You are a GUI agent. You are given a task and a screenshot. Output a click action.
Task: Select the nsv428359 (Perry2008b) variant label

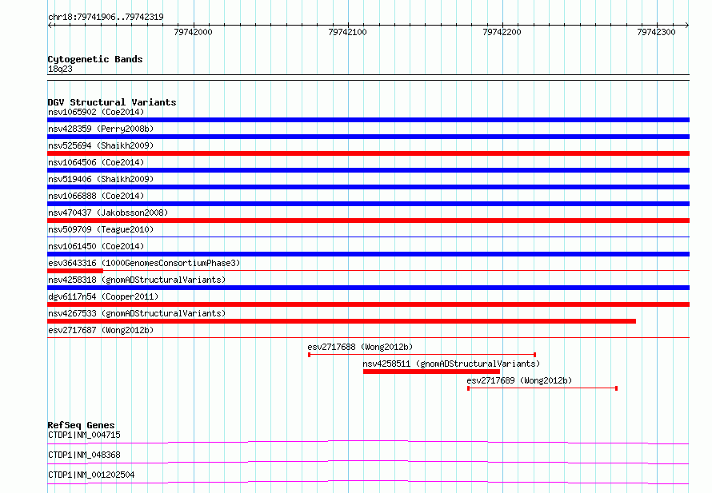[x=101, y=129]
